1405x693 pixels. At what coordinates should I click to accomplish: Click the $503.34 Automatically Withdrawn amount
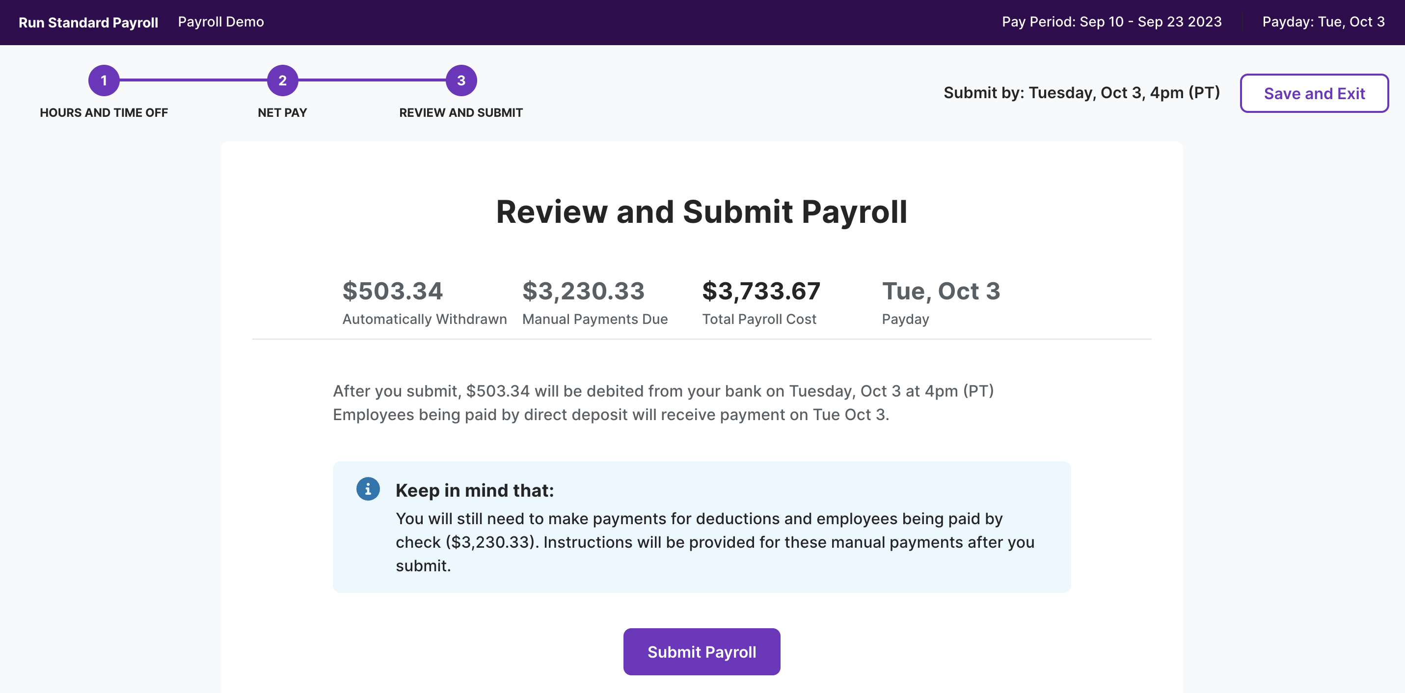pyautogui.click(x=392, y=292)
